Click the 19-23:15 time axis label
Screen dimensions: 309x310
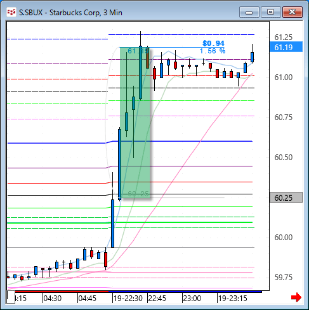[x=233, y=299]
